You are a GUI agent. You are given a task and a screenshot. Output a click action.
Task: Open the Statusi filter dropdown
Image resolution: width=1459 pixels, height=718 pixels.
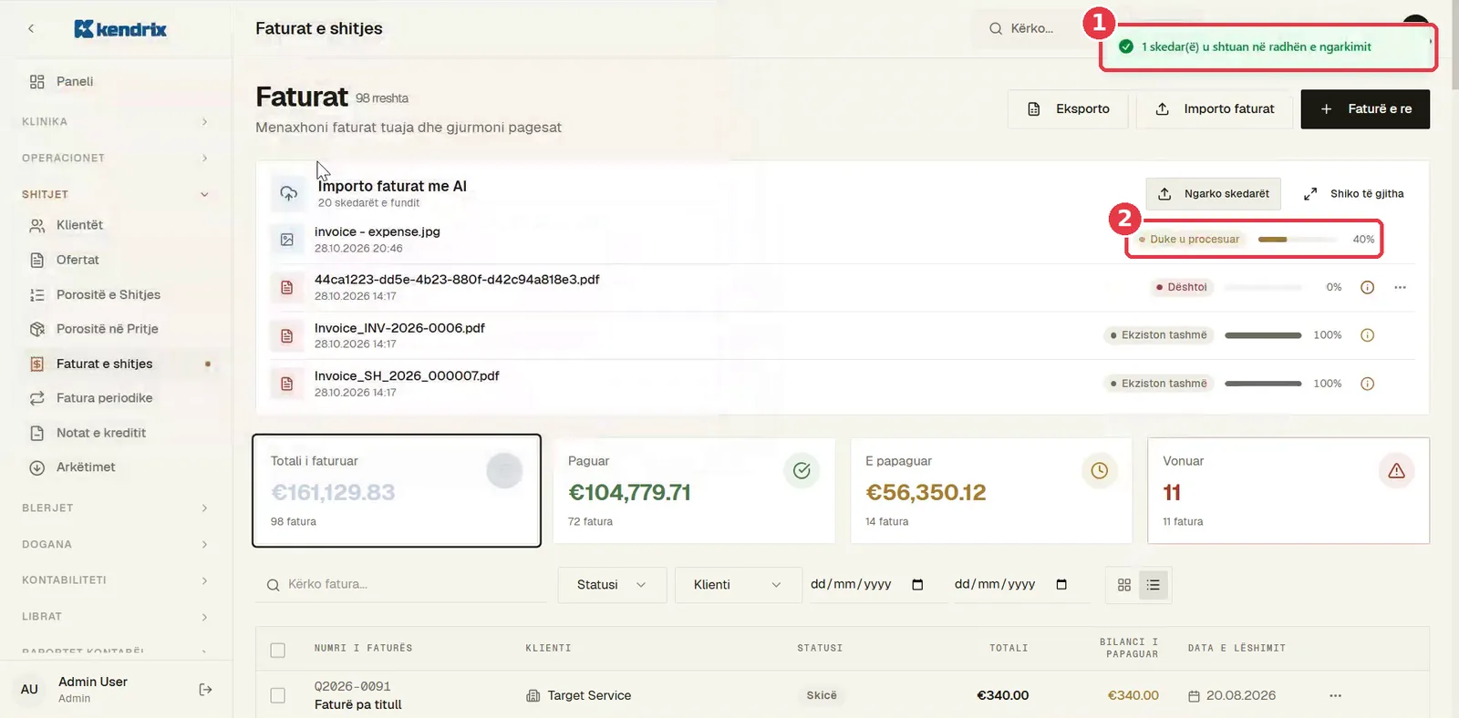[x=612, y=585]
